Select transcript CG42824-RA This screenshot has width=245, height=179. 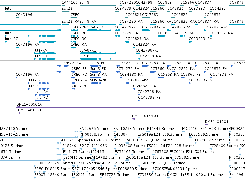point(145,45)
